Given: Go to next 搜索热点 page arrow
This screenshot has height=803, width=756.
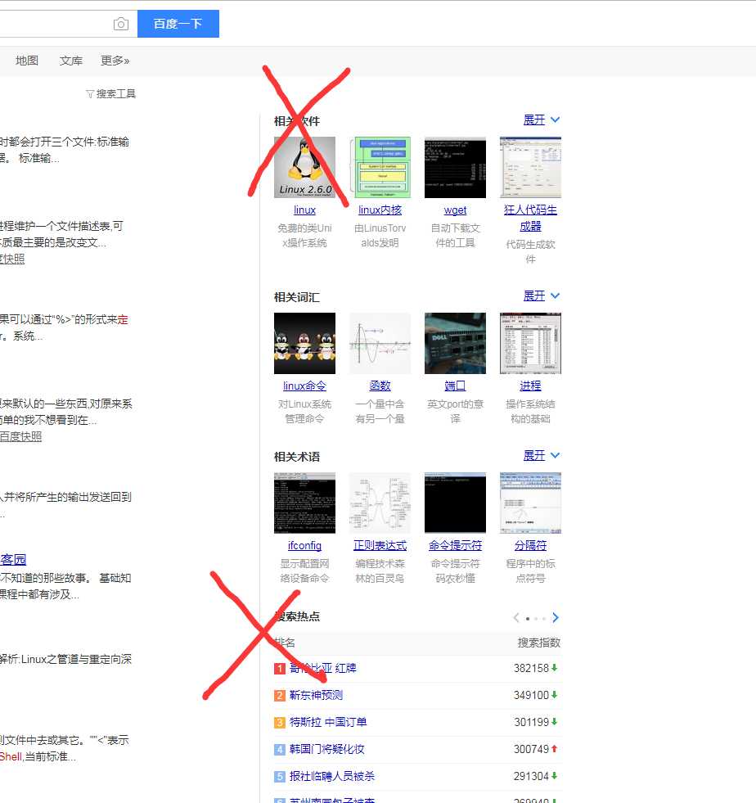Looking at the screenshot, I should 556,618.
